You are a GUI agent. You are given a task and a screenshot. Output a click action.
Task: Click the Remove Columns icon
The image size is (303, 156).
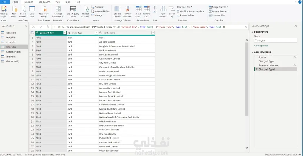pos(127,9)
